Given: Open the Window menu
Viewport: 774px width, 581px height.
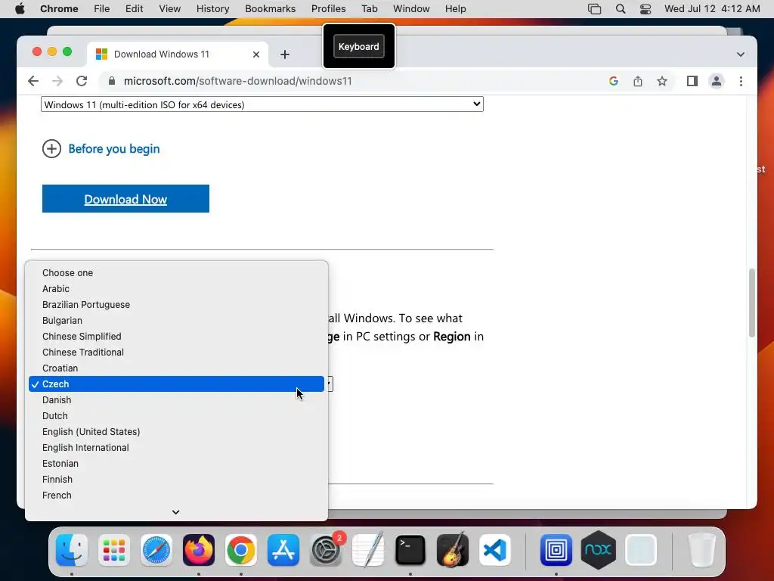Looking at the screenshot, I should tap(411, 9).
